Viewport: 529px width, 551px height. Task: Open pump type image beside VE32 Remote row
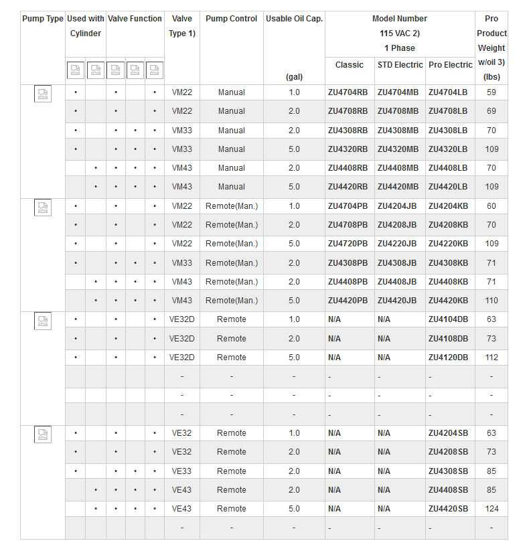[x=43, y=435]
